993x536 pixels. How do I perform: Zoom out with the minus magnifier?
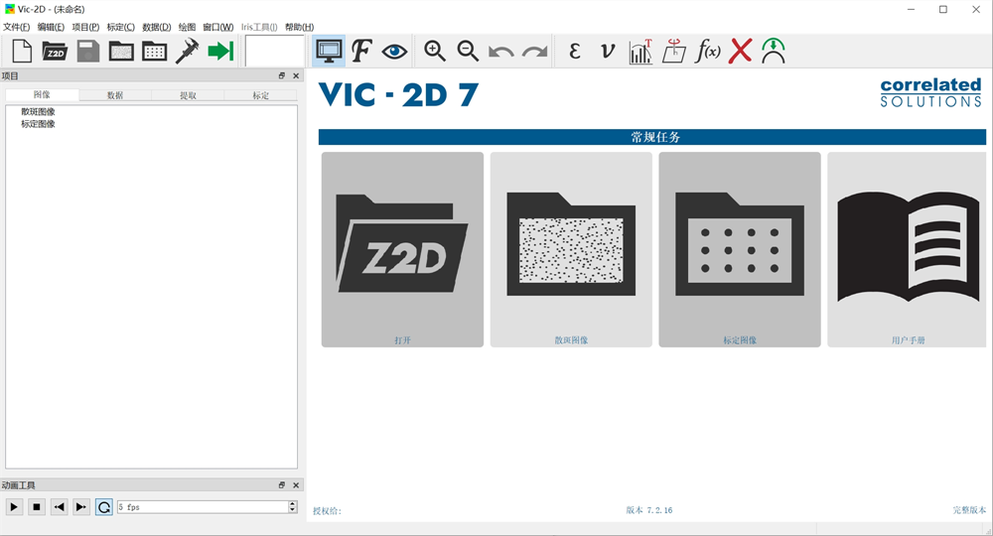468,52
